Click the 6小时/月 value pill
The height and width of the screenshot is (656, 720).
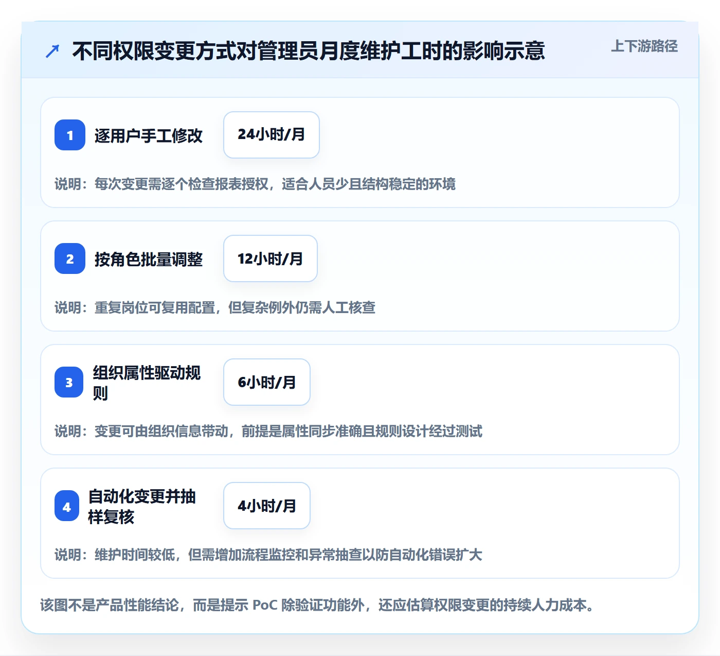click(267, 382)
